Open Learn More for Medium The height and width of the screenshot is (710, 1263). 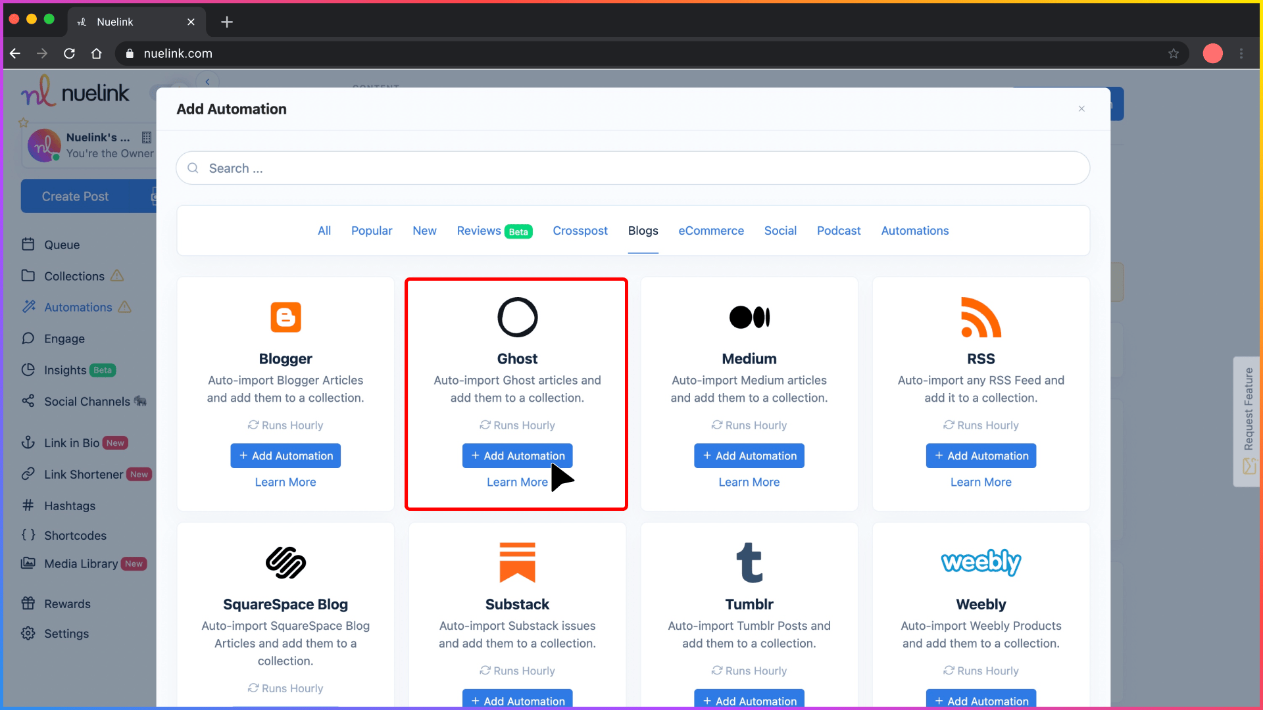pos(749,482)
